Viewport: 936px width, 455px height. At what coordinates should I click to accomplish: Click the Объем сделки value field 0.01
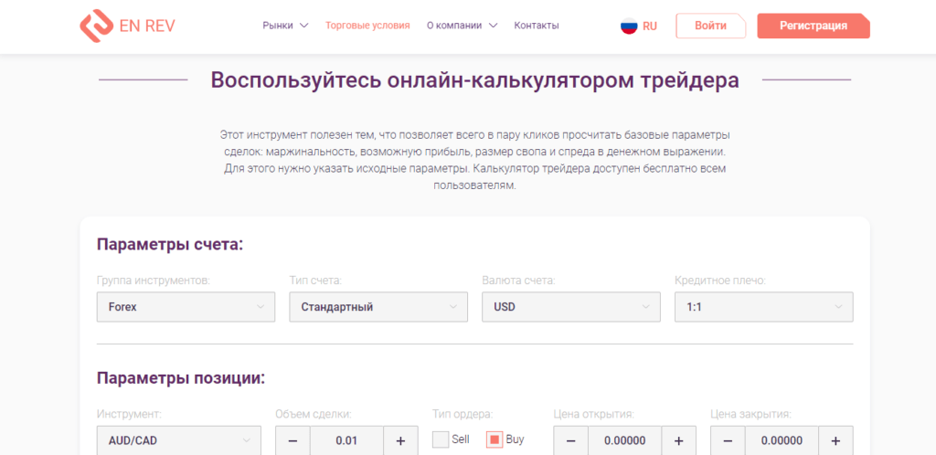pyautogui.click(x=346, y=440)
